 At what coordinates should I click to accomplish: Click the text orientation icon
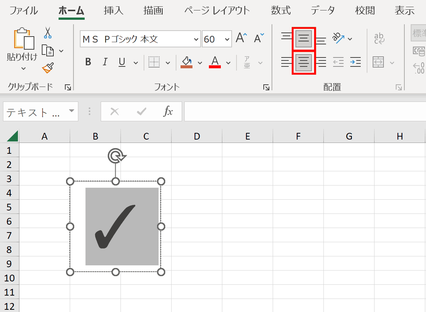coord(338,38)
